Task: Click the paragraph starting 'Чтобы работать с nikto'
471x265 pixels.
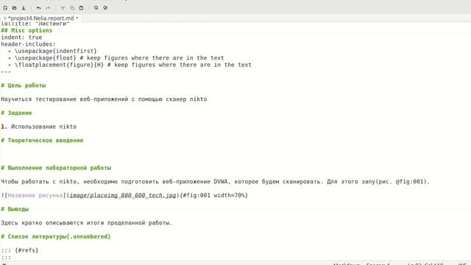Action: (x=216, y=182)
